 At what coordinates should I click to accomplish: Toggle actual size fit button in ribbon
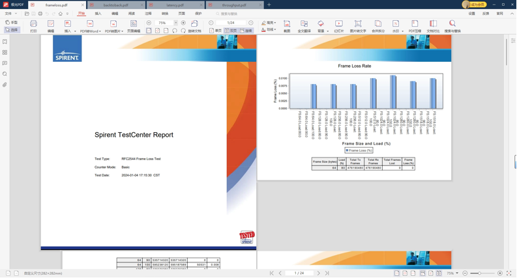point(149,31)
